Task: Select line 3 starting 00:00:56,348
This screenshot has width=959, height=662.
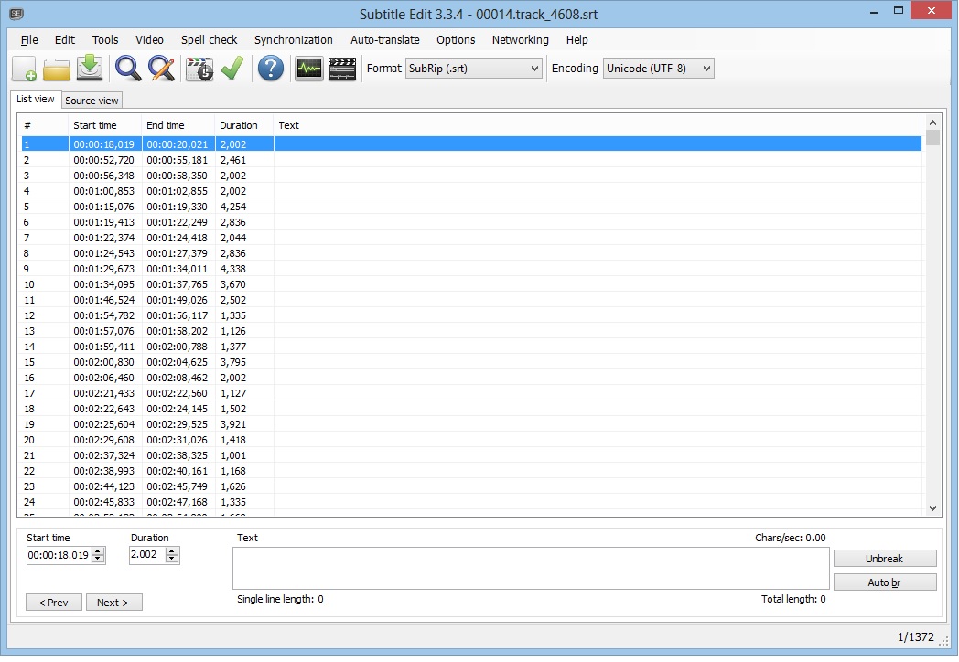Action: point(471,176)
